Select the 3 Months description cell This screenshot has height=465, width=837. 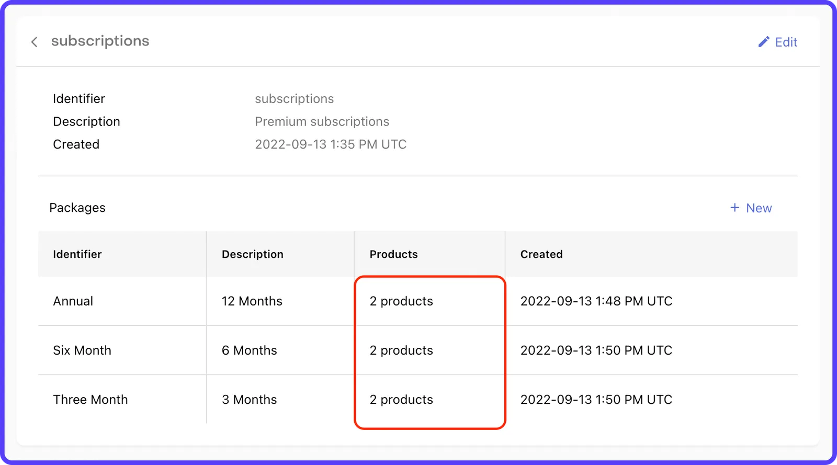point(250,400)
